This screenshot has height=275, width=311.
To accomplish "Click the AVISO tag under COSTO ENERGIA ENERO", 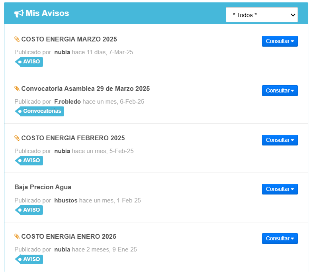I will click(x=29, y=259).
